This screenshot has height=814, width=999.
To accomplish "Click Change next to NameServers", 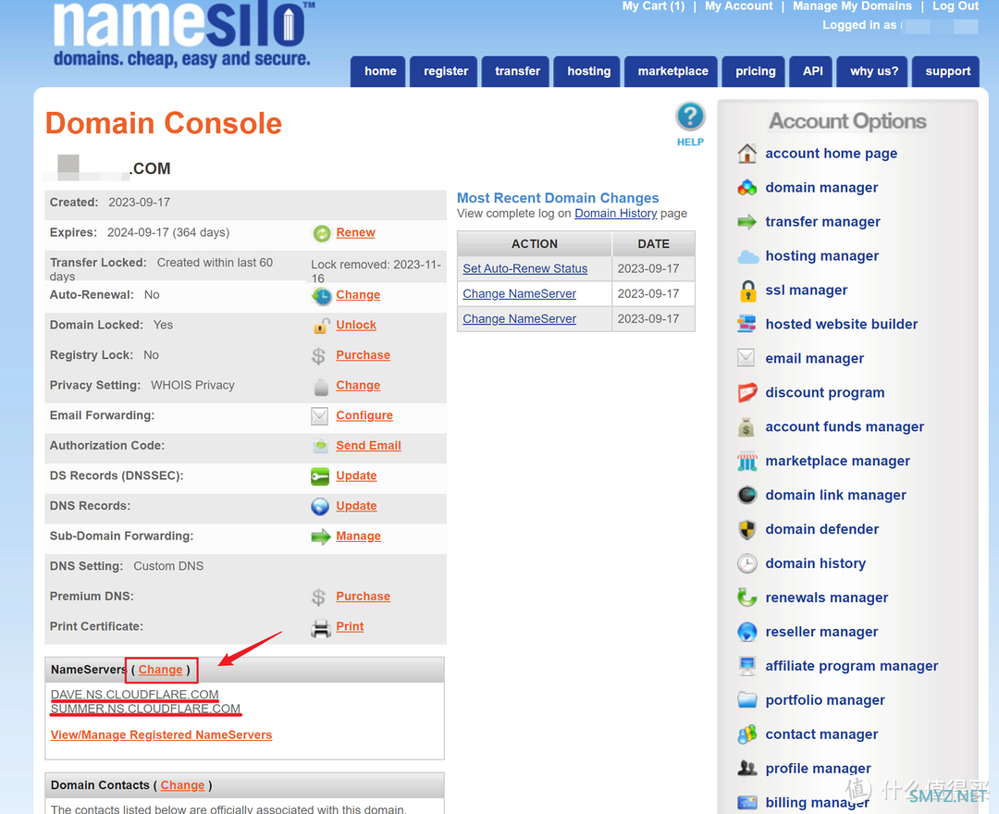I will 161,670.
